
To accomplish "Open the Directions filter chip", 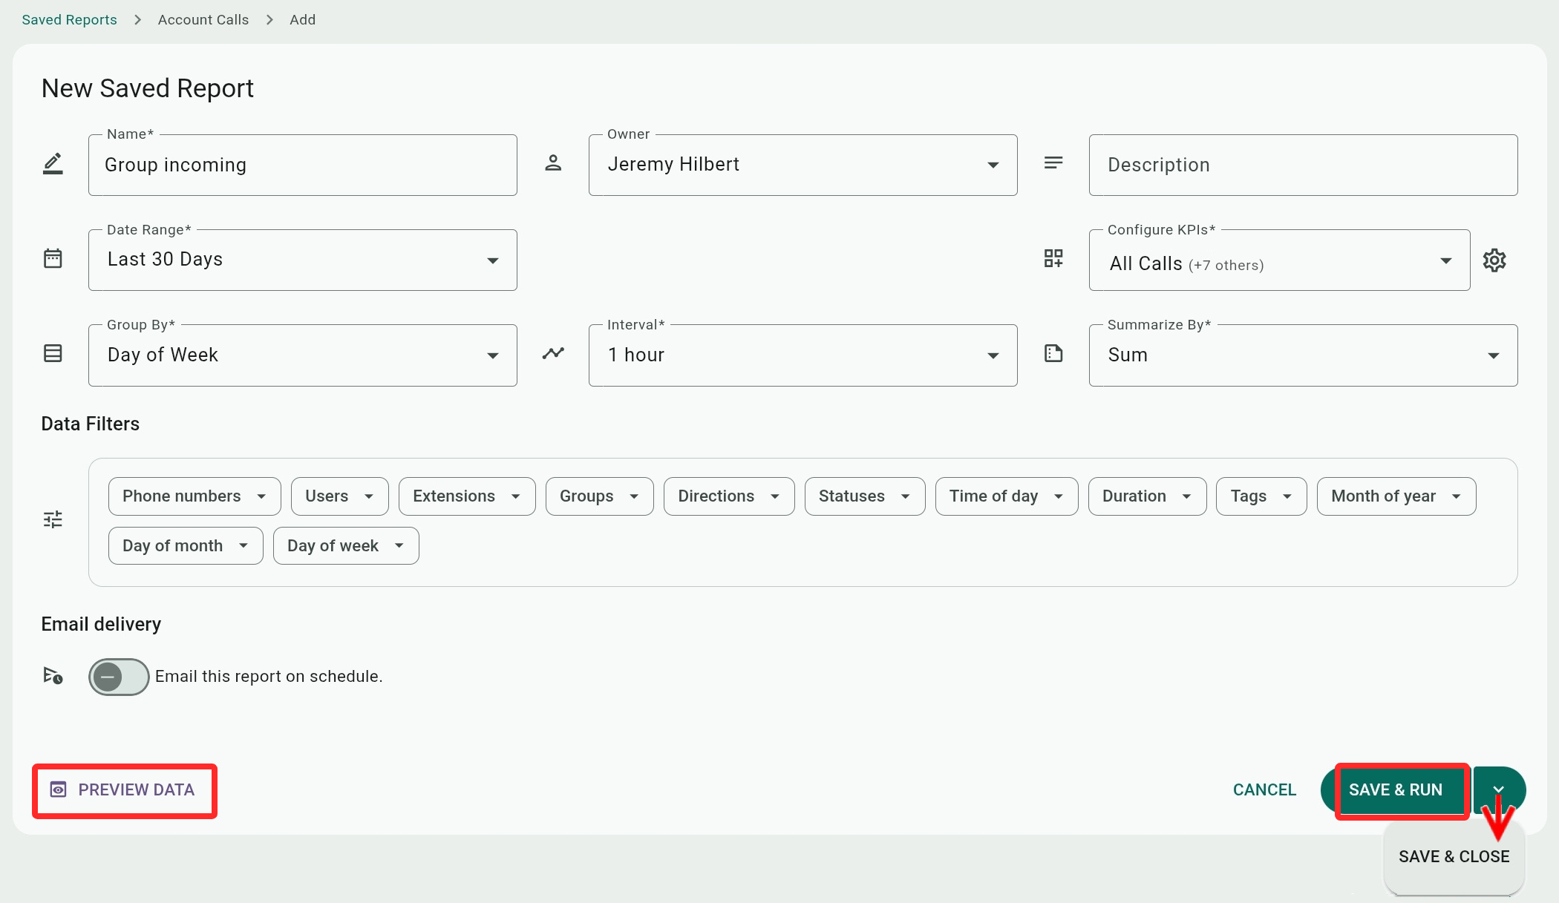I will 728,496.
